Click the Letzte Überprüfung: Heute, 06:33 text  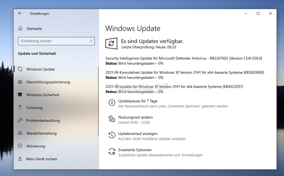tap(149, 47)
